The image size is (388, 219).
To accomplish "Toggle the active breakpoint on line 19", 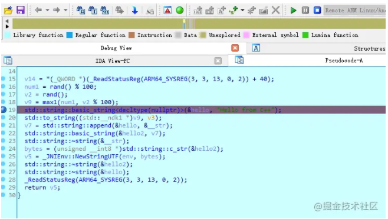I will coord(4,109).
